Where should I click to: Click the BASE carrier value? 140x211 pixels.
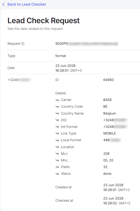[x=108, y=100]
